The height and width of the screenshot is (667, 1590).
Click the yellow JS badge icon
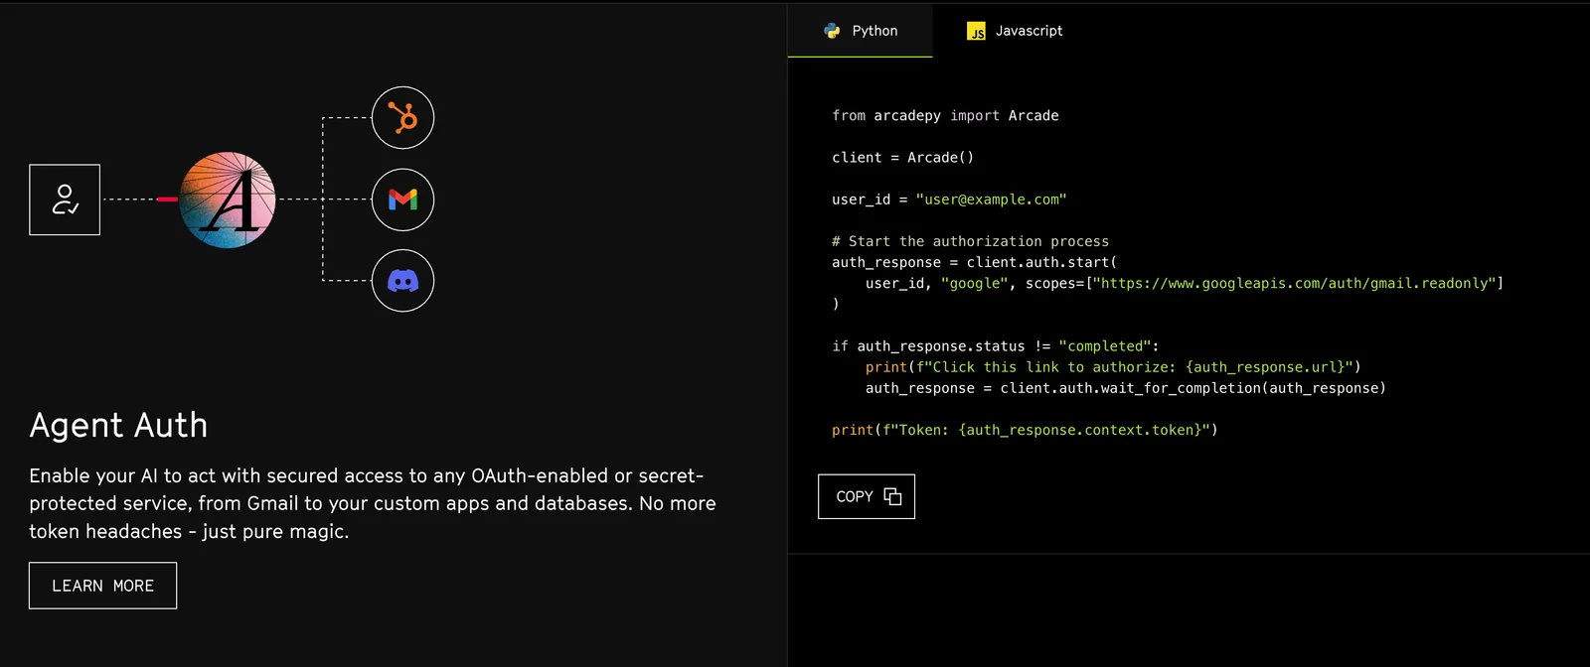976,31
